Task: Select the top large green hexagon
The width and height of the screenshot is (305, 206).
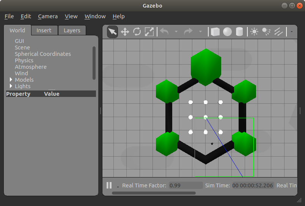Action: (x=206, y=67)
